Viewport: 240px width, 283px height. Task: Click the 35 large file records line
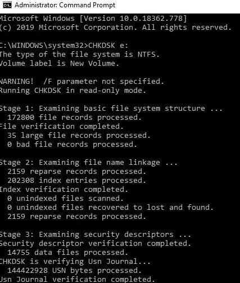pos(79,136)
